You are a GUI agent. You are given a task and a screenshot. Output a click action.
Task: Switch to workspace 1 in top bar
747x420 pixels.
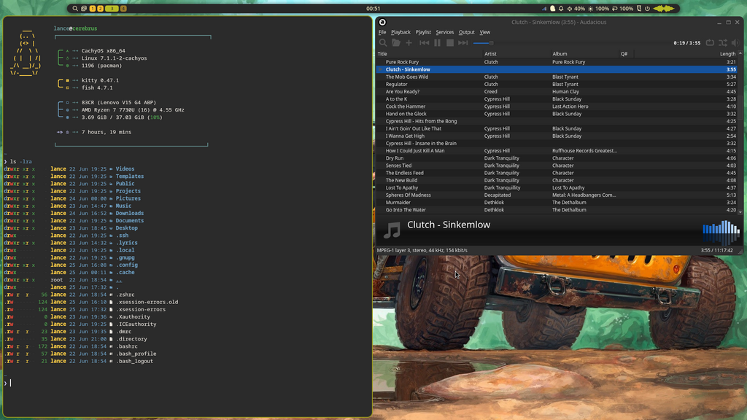(93, 9)
